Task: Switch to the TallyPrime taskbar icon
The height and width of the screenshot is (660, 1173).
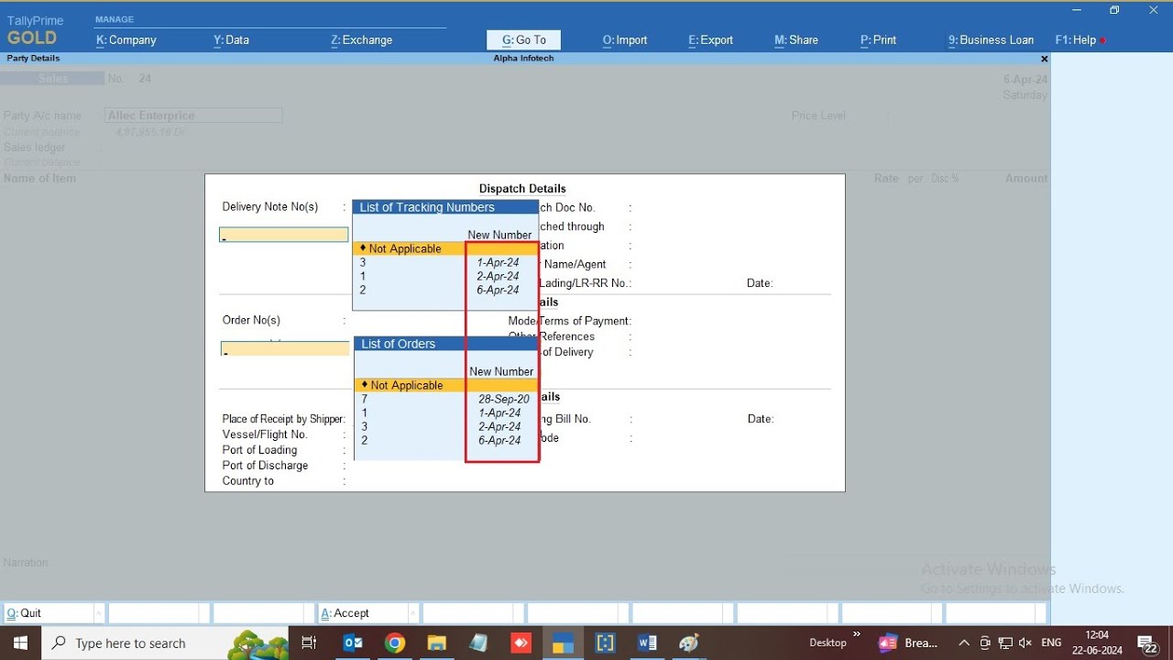Action: [x=563, y=643]
